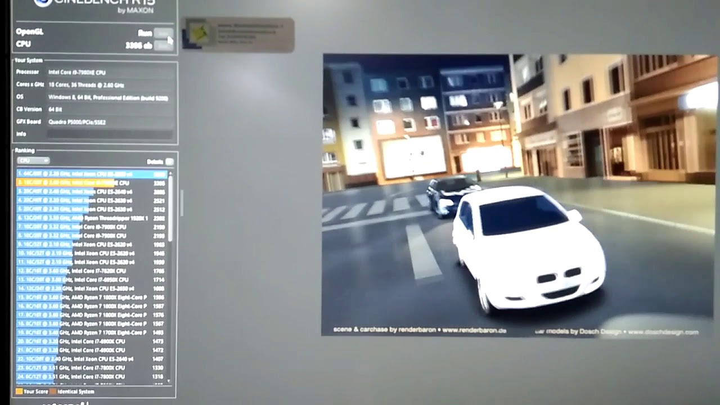
Task: Select rank 22 Xeon E5-2640 v4 row
Action: click(x=92, y=359)
